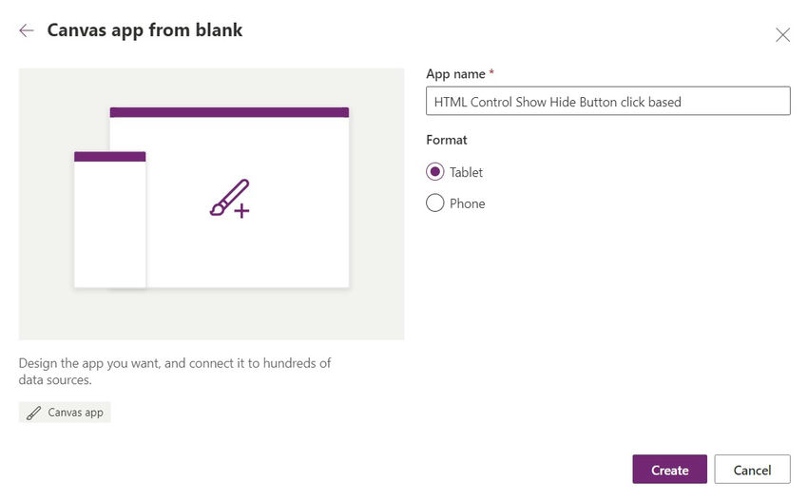Click the Phone option label text
The width and height of the screenshot is (808, 501).
point(467,203)
